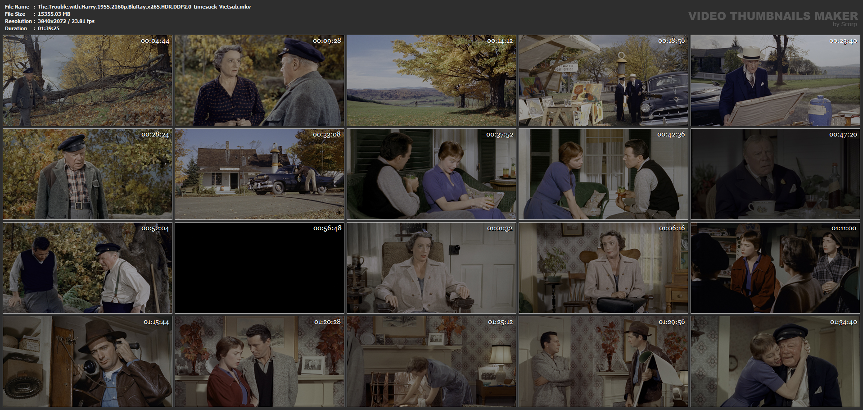Click the file name ending in Vietsub.mkv

(145, 7)
